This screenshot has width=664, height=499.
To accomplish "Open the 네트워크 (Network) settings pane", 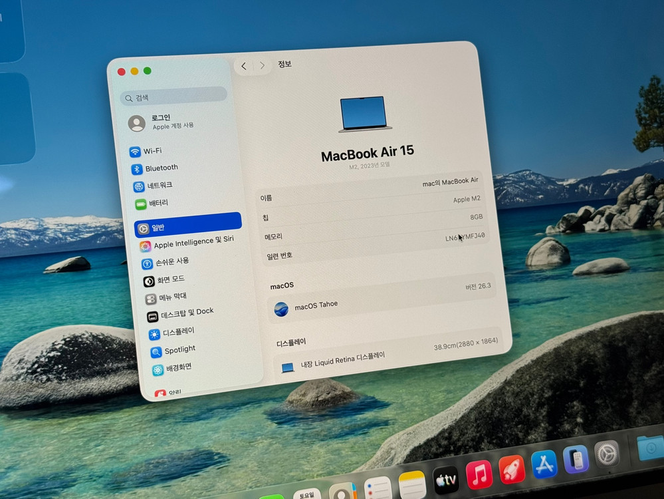I will 159,186.
